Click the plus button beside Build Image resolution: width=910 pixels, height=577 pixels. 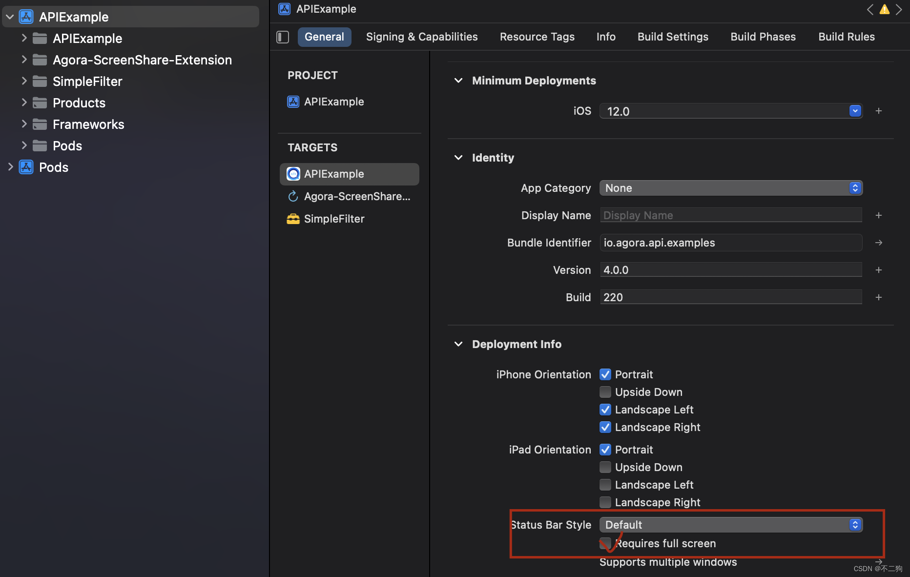pos(879,297)
